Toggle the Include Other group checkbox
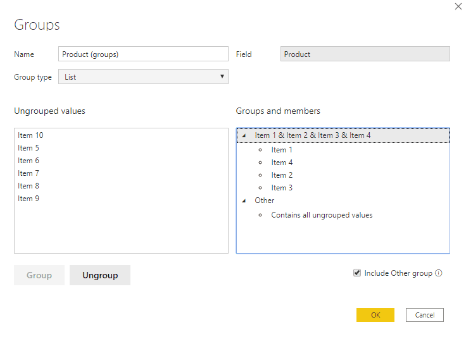 tap(357, 273)
